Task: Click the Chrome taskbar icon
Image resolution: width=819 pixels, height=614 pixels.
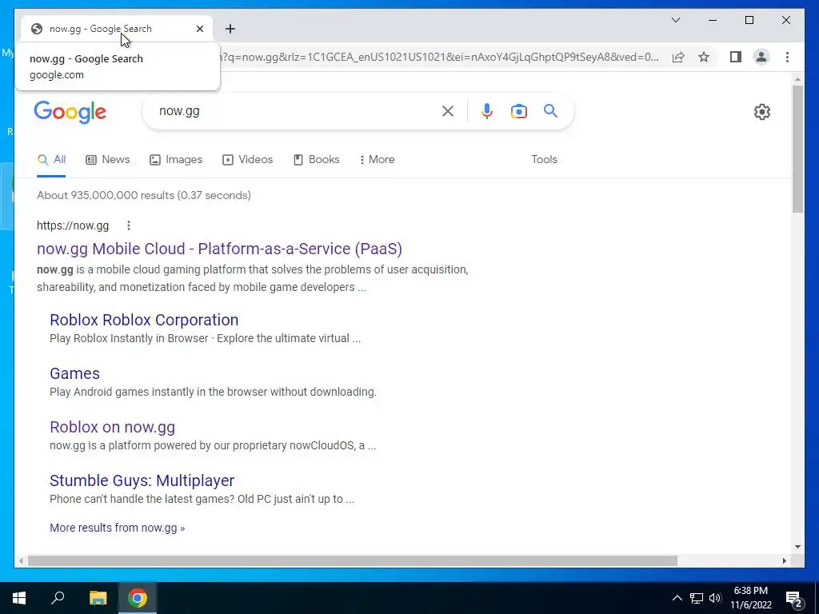Action: point(138,598)
